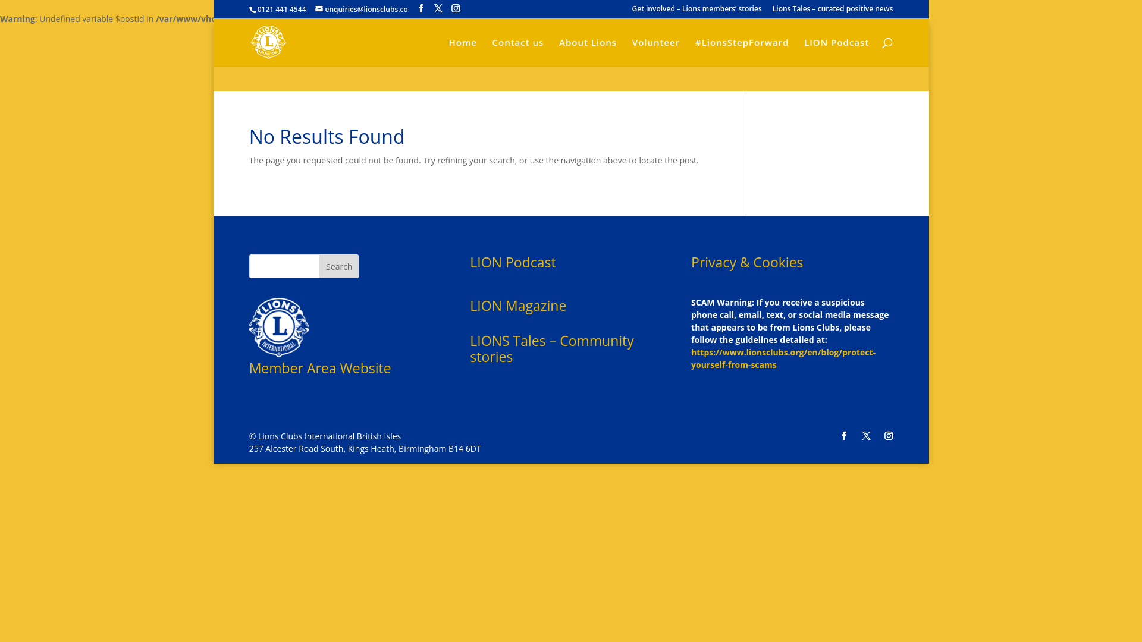Follow the protect-yourself-from-scams URL link
The height and width of the screenshot is (642, 1142).
783,358
